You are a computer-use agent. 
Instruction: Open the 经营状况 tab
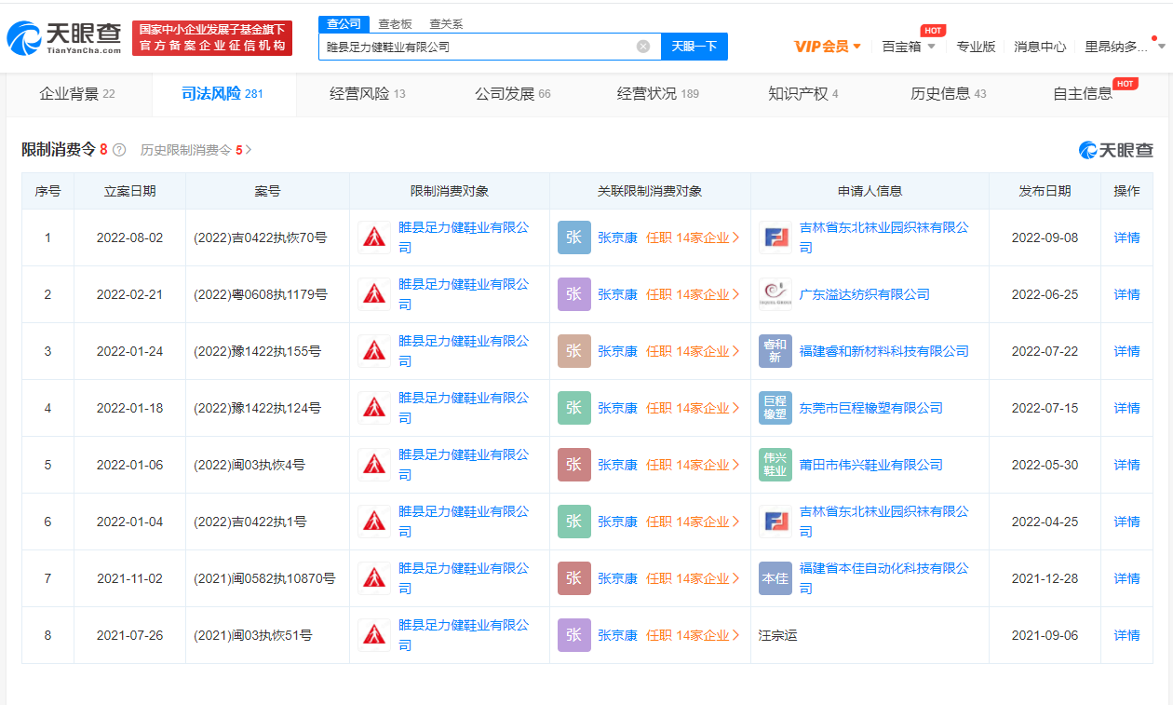pyautogui.click(x=658, y=93)
